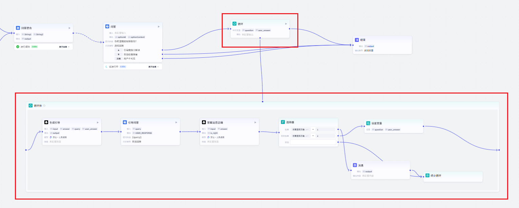Click the 设置变量 node icon

click(368, 123)
